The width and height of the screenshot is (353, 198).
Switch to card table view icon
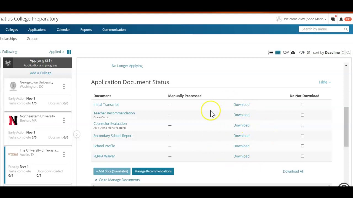pyautogui.click(x=278, y=53)
